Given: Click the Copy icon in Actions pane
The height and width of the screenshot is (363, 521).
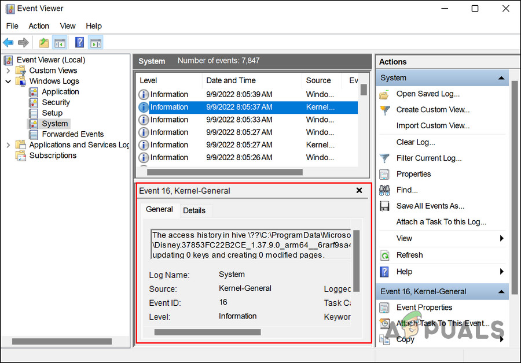Looking at the screenshot, I should click(384, 339).
